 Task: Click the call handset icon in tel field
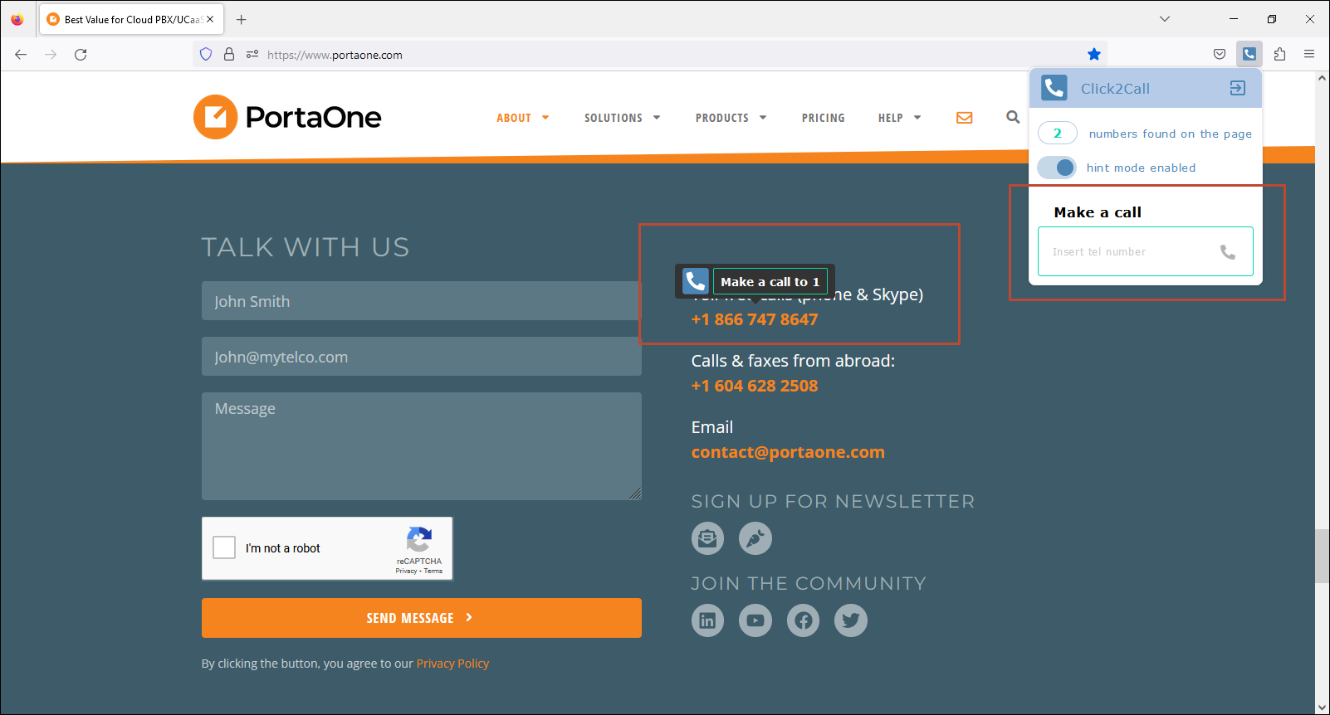coord(1228,252)
